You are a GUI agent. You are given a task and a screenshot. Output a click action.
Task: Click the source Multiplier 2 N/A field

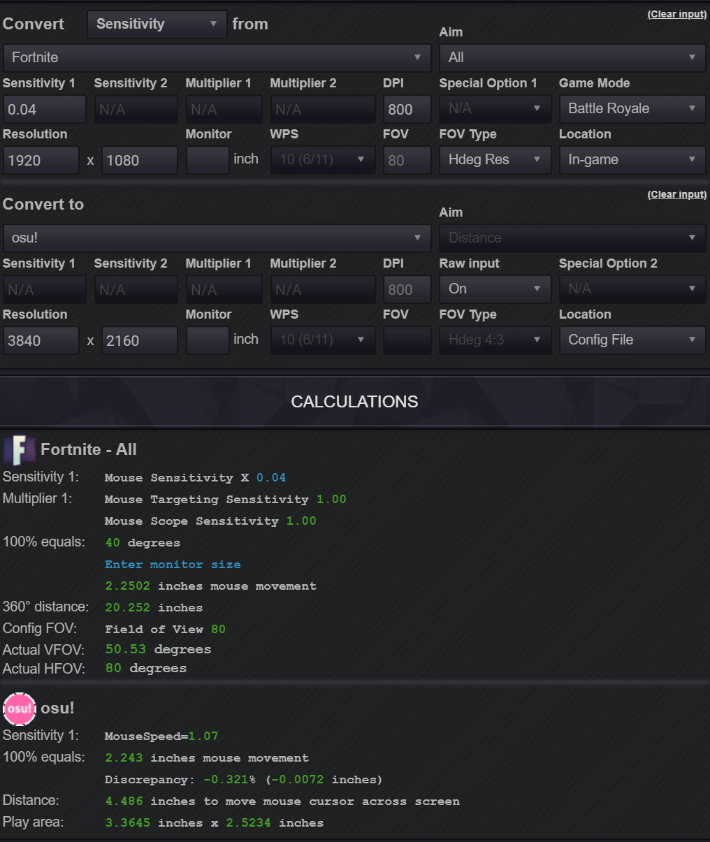(x=323, y=110)
